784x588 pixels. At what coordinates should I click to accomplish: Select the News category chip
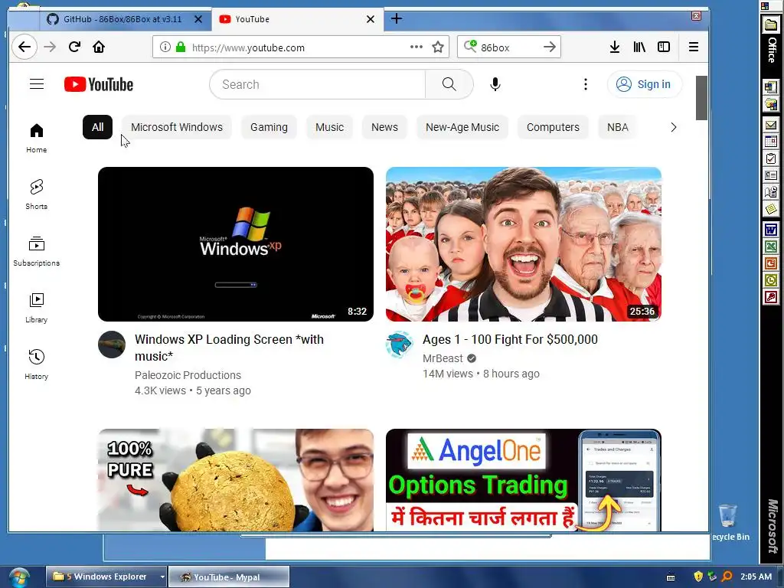click(x=384, y=127)
